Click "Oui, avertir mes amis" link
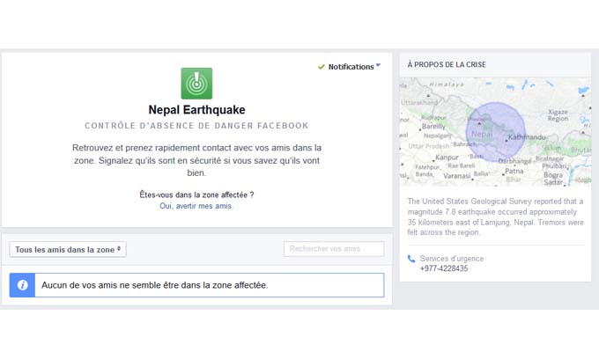 tap(196, 206)
